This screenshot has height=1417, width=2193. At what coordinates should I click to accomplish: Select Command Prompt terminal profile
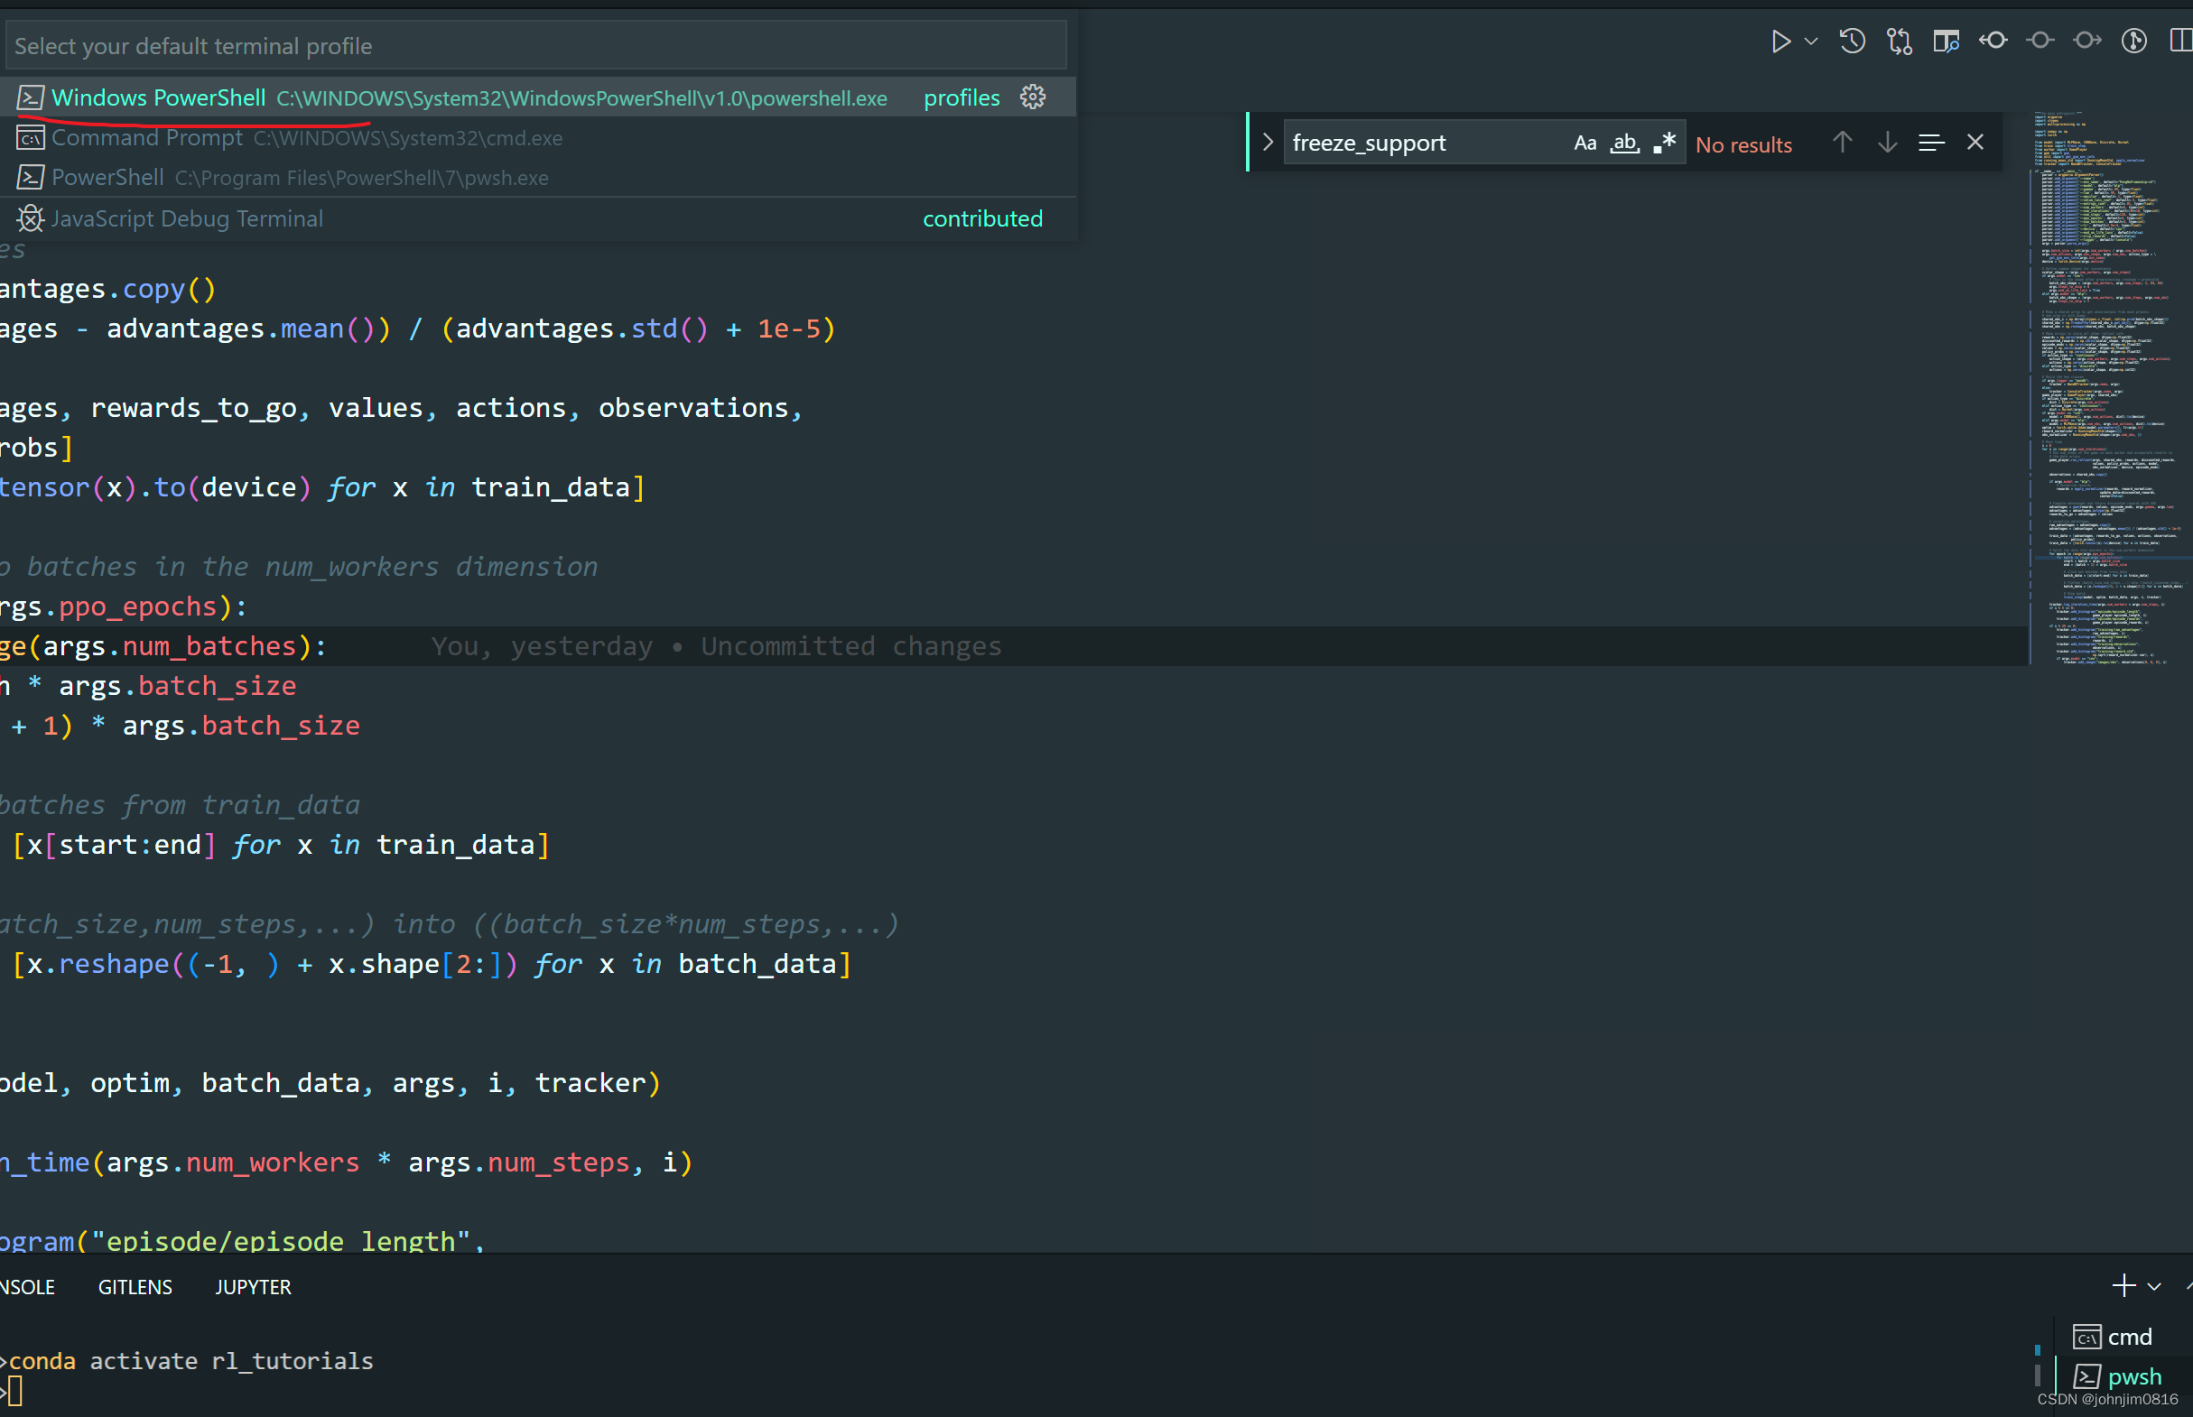pos(147,138)
